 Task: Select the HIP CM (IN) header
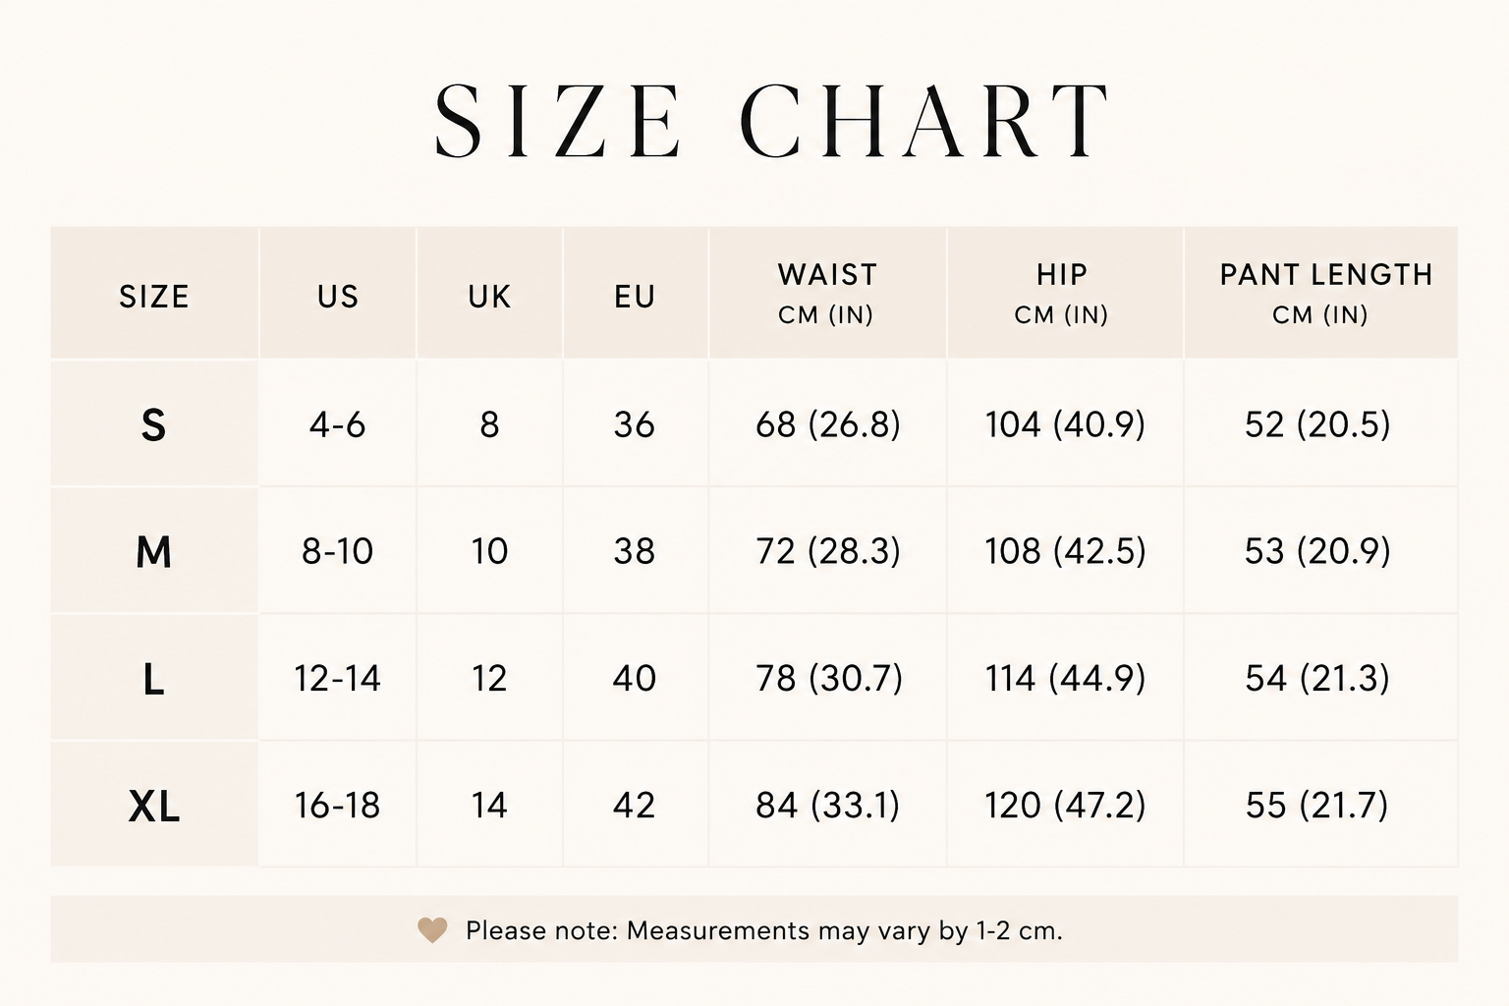coord(1062,293)
